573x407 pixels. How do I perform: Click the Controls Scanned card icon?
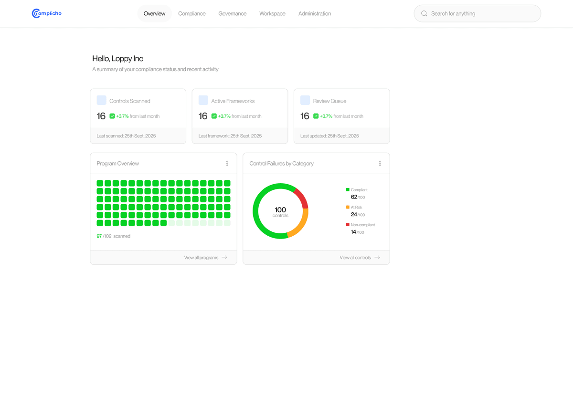[x=101, y=100]
